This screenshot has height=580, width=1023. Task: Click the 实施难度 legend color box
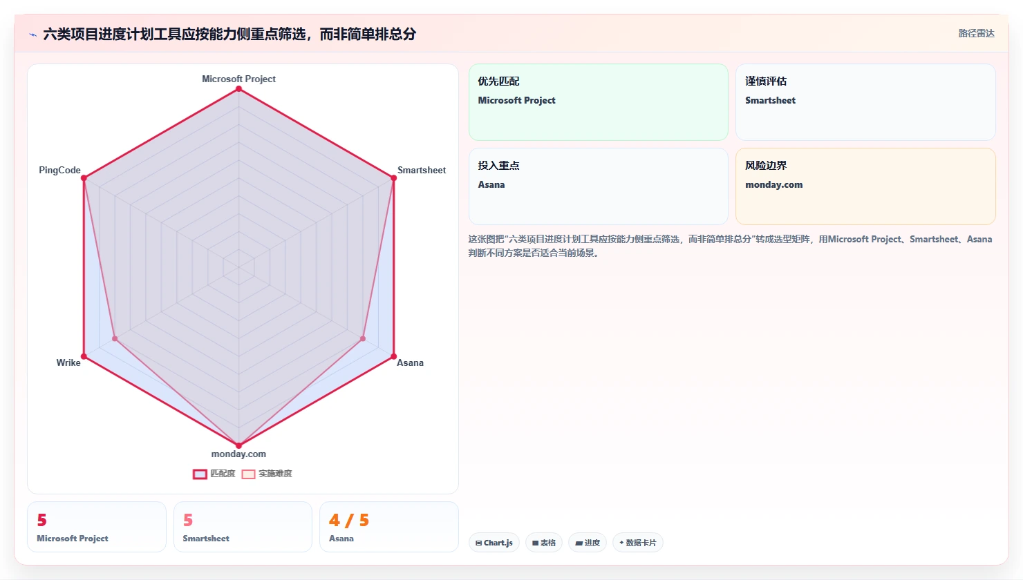coord(248,474)
